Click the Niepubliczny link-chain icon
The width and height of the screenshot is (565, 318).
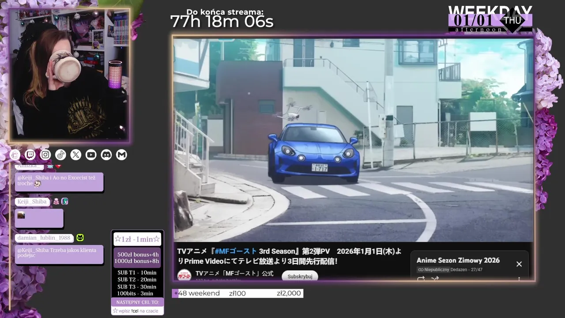click(421, 269)
